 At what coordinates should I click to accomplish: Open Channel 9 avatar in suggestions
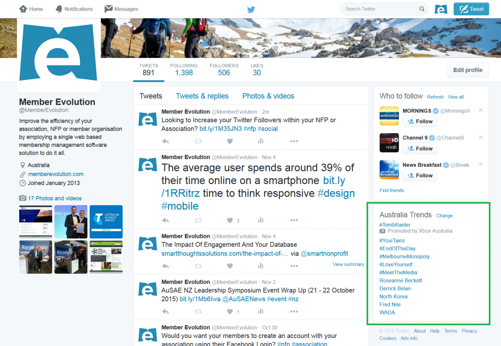[389, 143]
